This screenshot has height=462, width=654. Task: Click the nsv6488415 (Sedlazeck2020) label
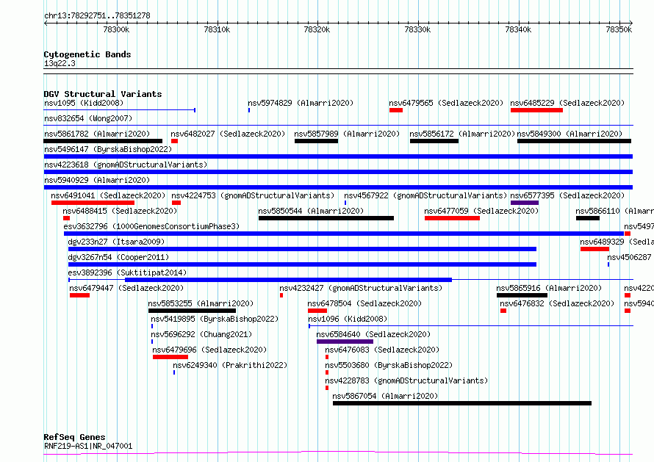tap(120, 211)
